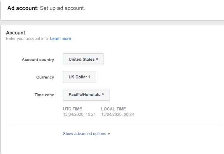Click the Currency field label

45,77
